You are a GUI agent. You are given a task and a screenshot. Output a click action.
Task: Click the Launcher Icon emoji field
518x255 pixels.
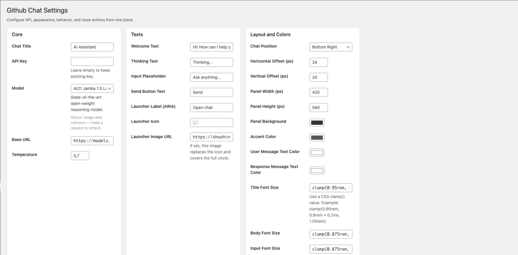[211, 122]
